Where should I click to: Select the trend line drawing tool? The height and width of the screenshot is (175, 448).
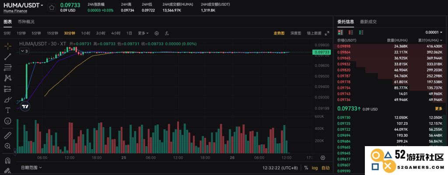[8, 56]
